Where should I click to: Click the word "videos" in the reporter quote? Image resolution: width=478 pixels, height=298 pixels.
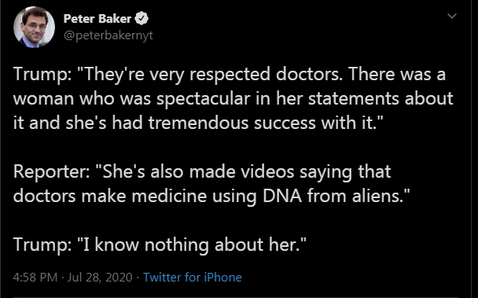[267, 171]
